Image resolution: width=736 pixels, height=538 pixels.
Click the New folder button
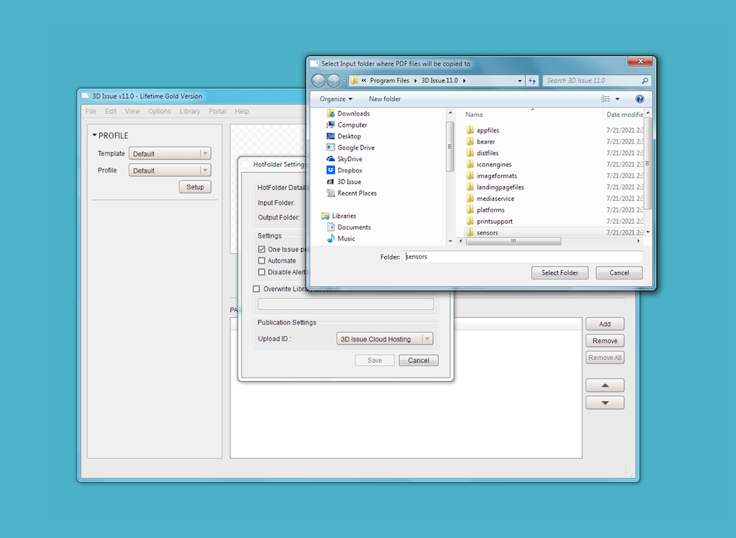click(384, 99)
